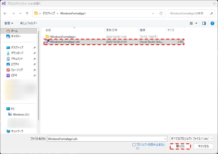Refresh the current folder view
The height and width of the screenshot is (154, 218).
tap(161, 13)
